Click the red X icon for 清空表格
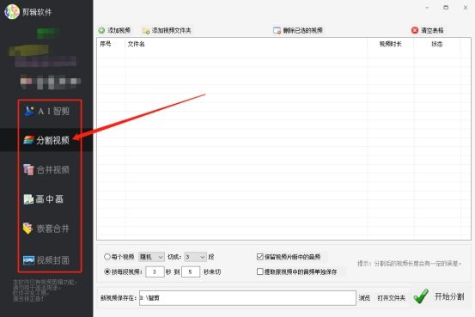This screenshot has height=317, width=475. 415,30
